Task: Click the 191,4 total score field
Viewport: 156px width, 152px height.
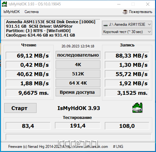Action: (x=78, y=126)
